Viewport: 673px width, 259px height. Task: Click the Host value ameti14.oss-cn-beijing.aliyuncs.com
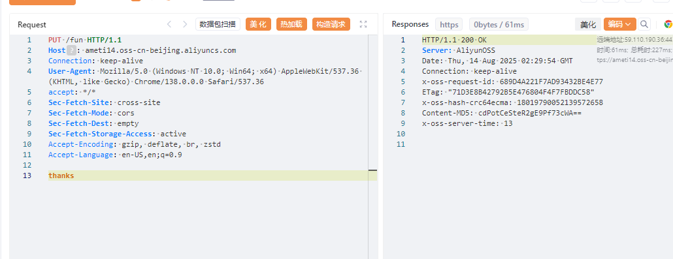161,51
